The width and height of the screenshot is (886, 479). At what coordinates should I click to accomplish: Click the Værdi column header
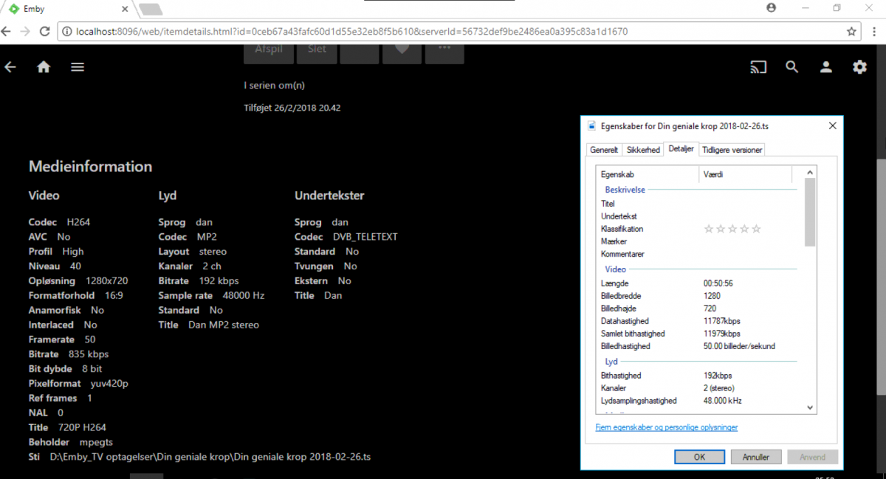click(x=745, y=175)
